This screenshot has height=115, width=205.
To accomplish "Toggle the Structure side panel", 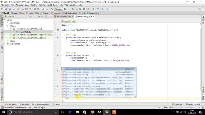I will [2, 35].
